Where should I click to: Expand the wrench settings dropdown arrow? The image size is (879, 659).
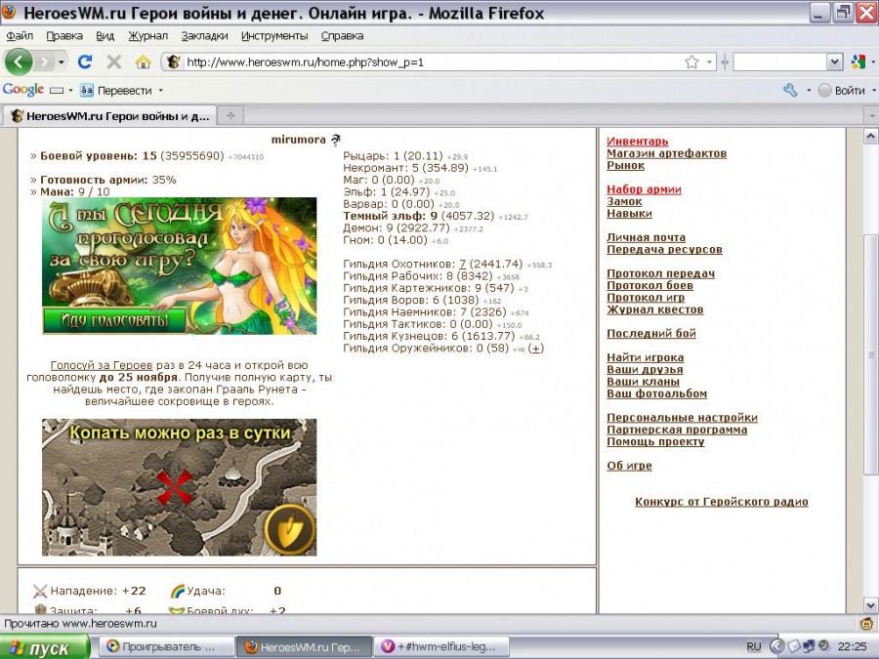click(x=809, y=90)
